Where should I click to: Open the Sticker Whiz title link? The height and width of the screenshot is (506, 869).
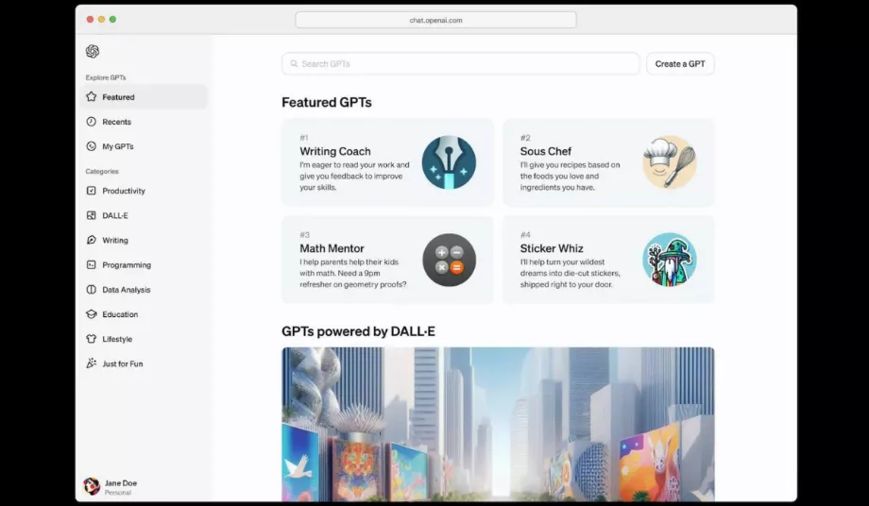tap(552, 248)
